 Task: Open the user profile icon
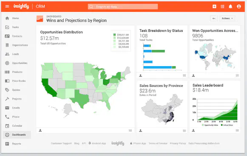tap(239, 6)
